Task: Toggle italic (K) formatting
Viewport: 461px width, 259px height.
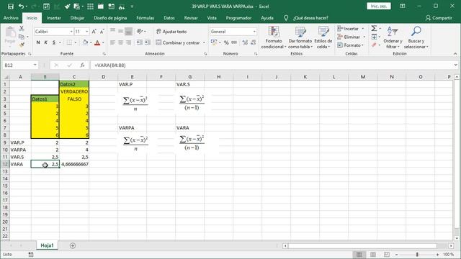Action: coord(46,42)
